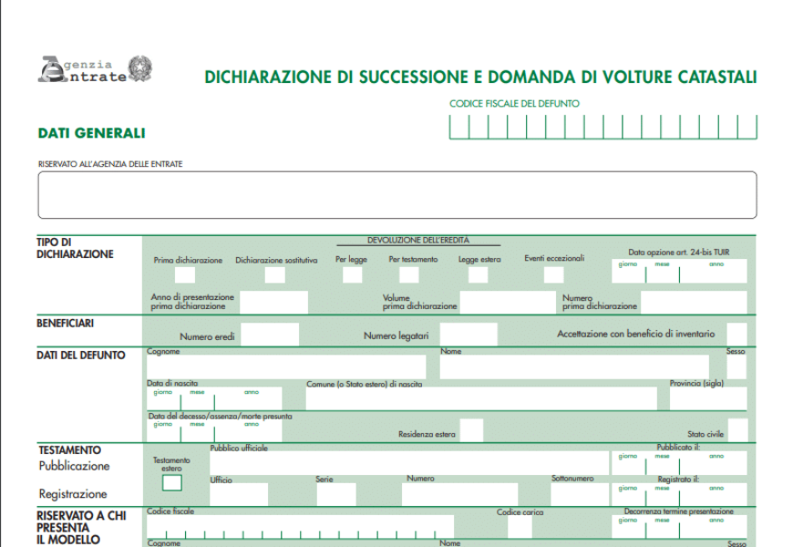793x547 pixels.
Task: Check the Testamento estero box
Action: click(x=172, y=483)
